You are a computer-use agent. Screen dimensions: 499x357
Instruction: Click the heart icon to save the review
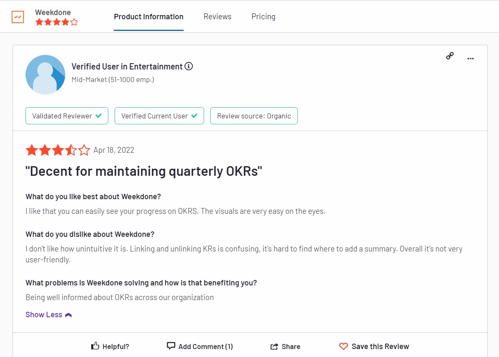343,346
